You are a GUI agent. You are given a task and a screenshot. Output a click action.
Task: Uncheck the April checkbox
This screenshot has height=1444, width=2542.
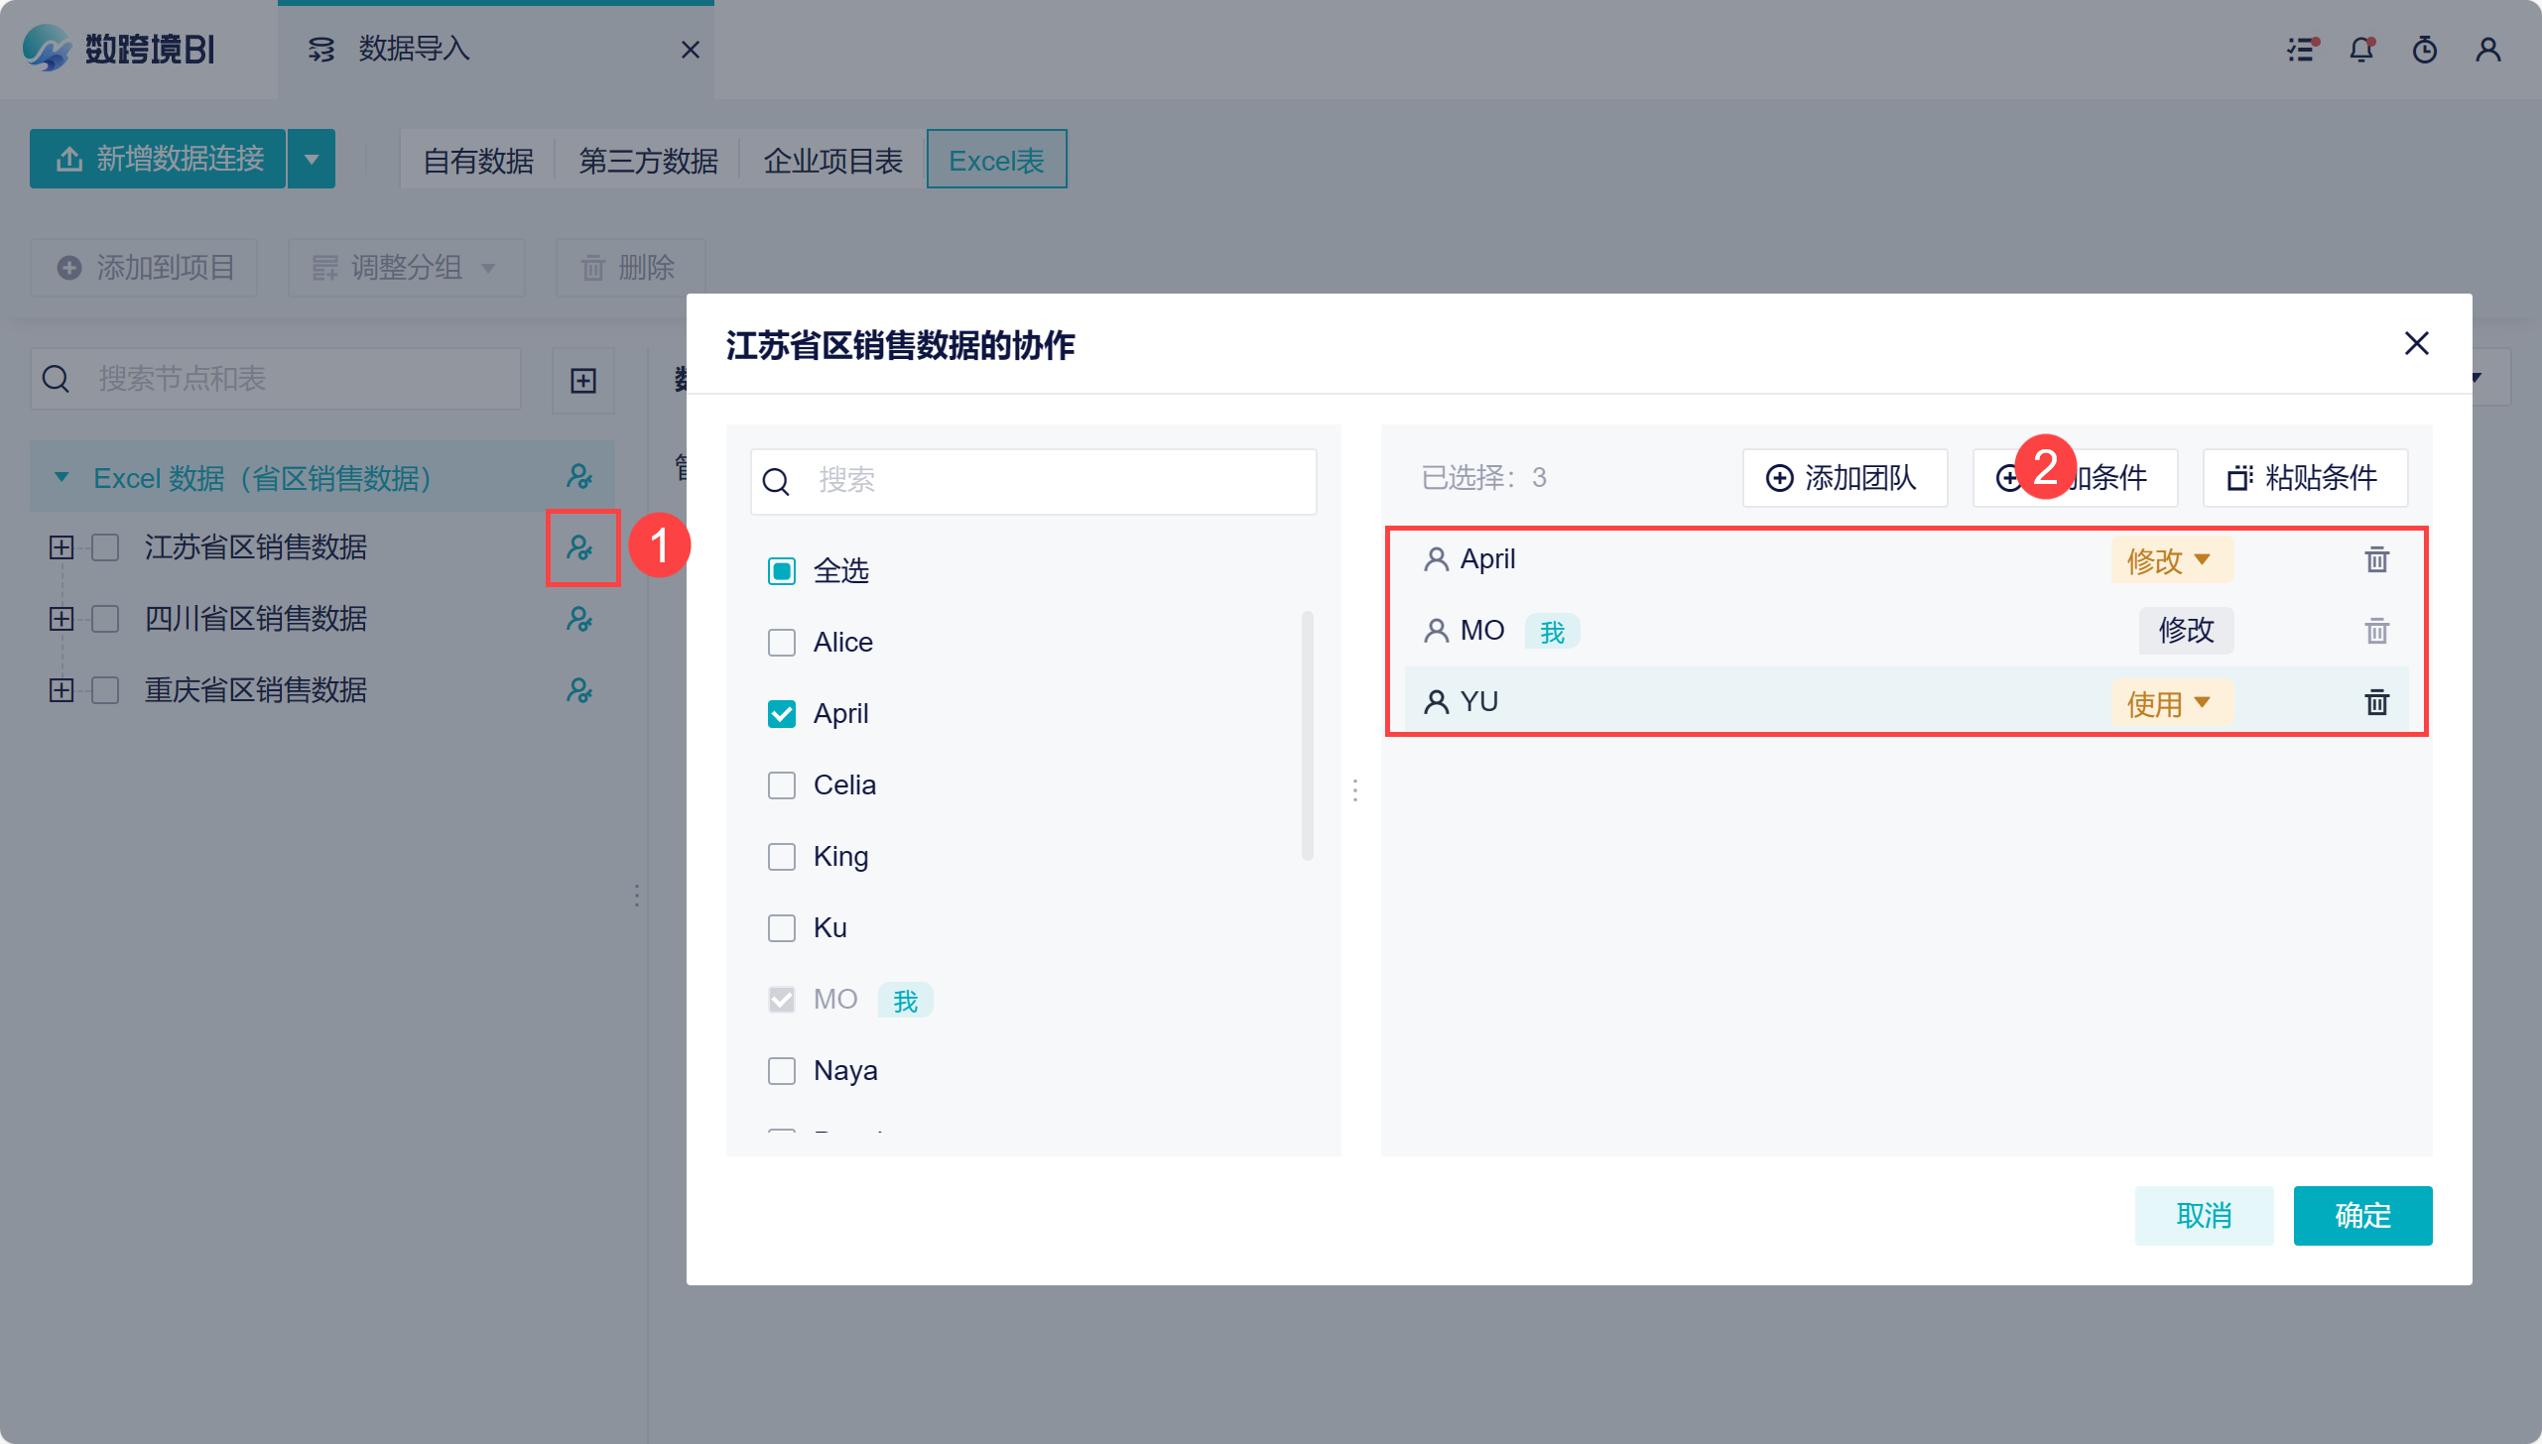pyautogui.click(x=782, y=714)
